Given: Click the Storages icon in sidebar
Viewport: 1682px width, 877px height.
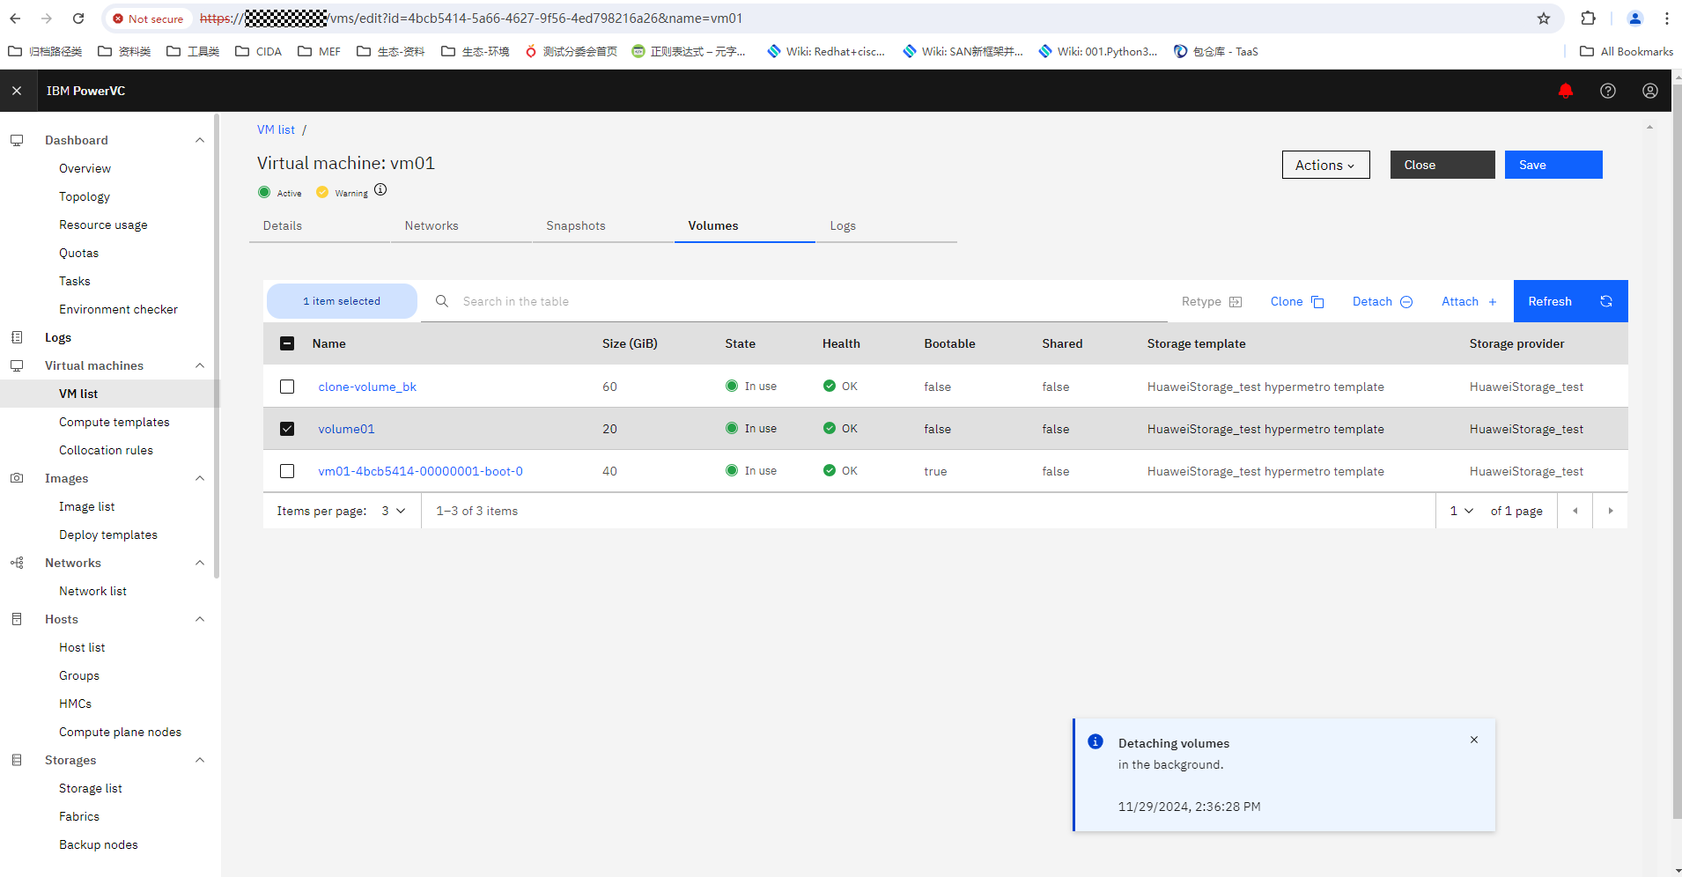Looking at the screenshot, I should click(x=17, y=760).
